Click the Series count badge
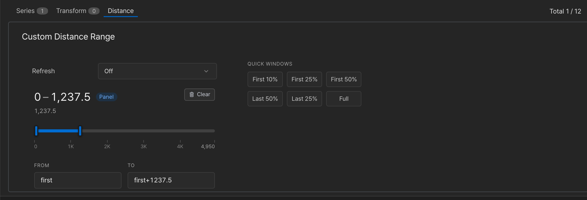The height and width of the screenshot is (200, 587). 42,11
